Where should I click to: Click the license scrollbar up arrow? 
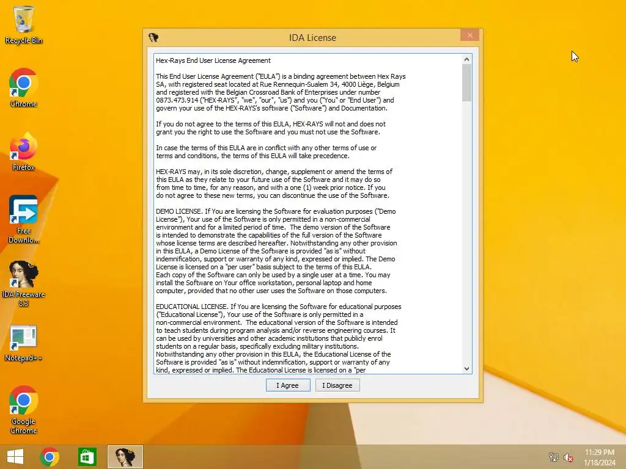[x=466, y=59]
